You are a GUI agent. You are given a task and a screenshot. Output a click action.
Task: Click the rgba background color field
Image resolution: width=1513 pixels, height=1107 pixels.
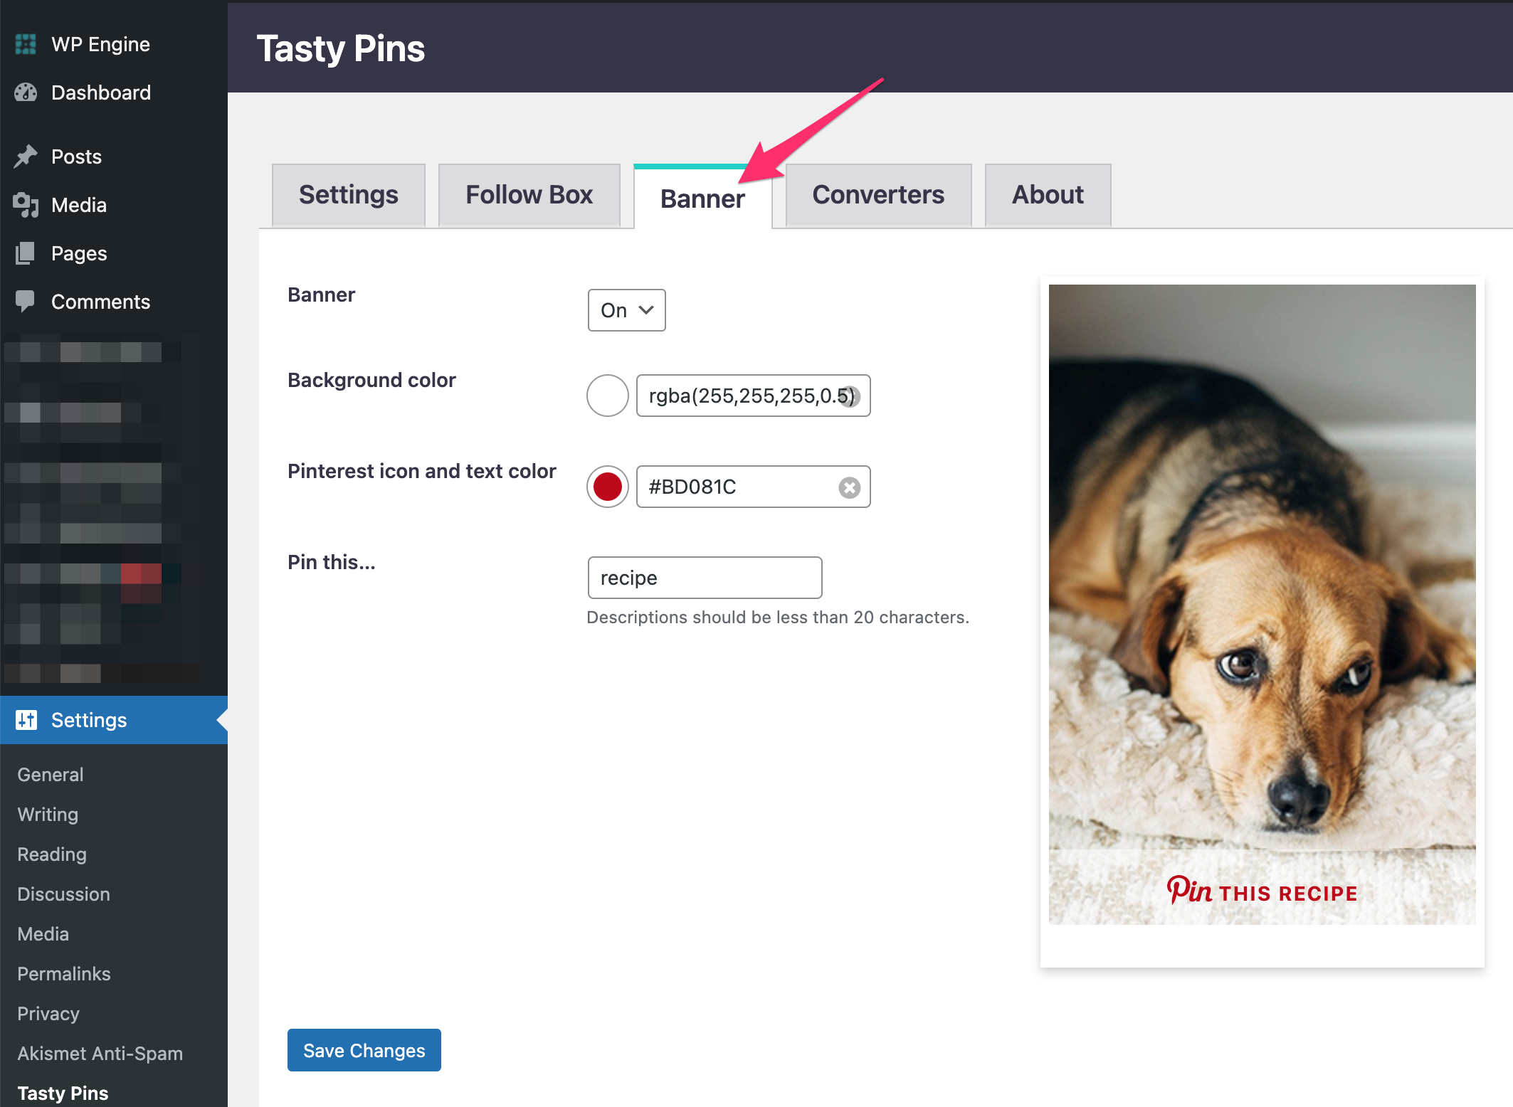click(x=753, y=396)
